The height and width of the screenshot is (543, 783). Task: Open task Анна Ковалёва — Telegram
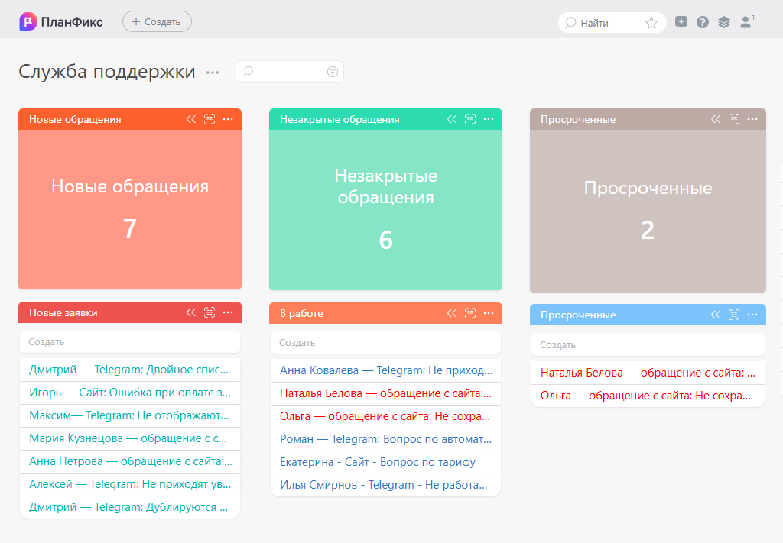click(385, 370)
